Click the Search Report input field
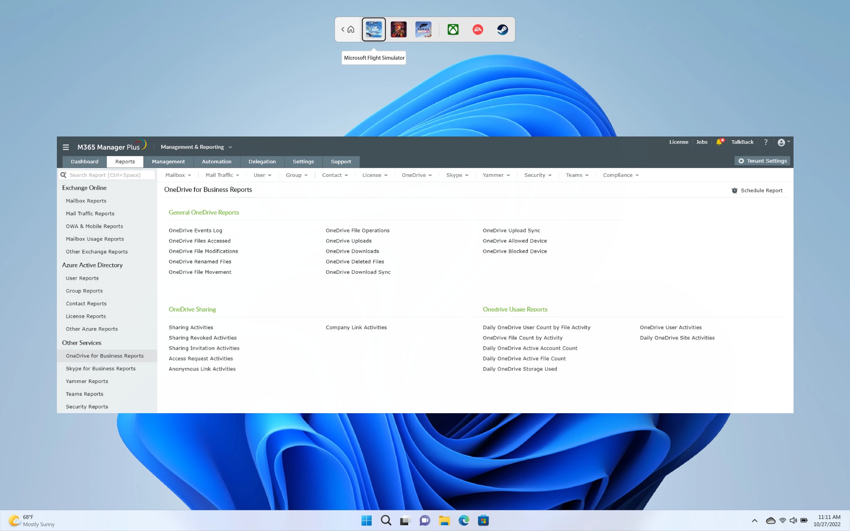Viewport: 850px width, 531px height. click(x=110, y=175)
